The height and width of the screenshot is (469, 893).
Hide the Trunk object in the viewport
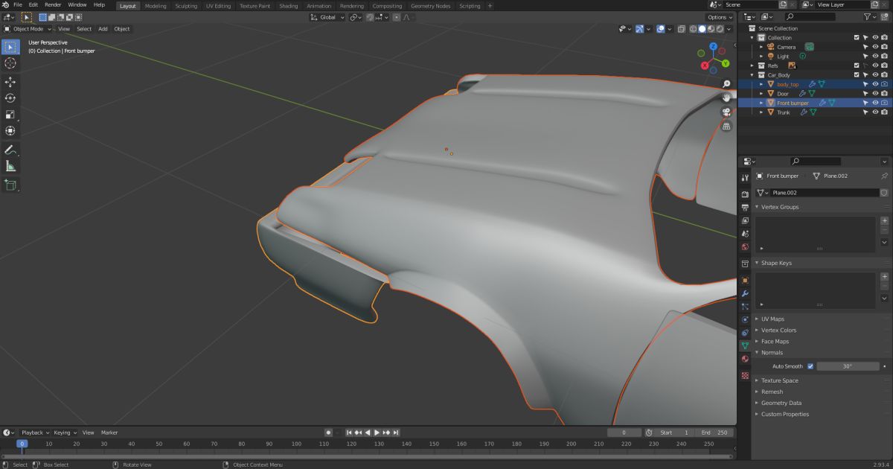[x=875, y=112]
